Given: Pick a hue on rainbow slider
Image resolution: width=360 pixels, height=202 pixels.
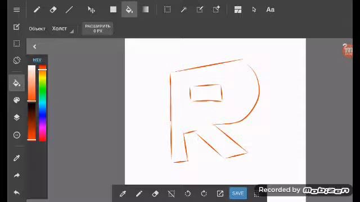Looking at the screenshot, I should 43,103.
